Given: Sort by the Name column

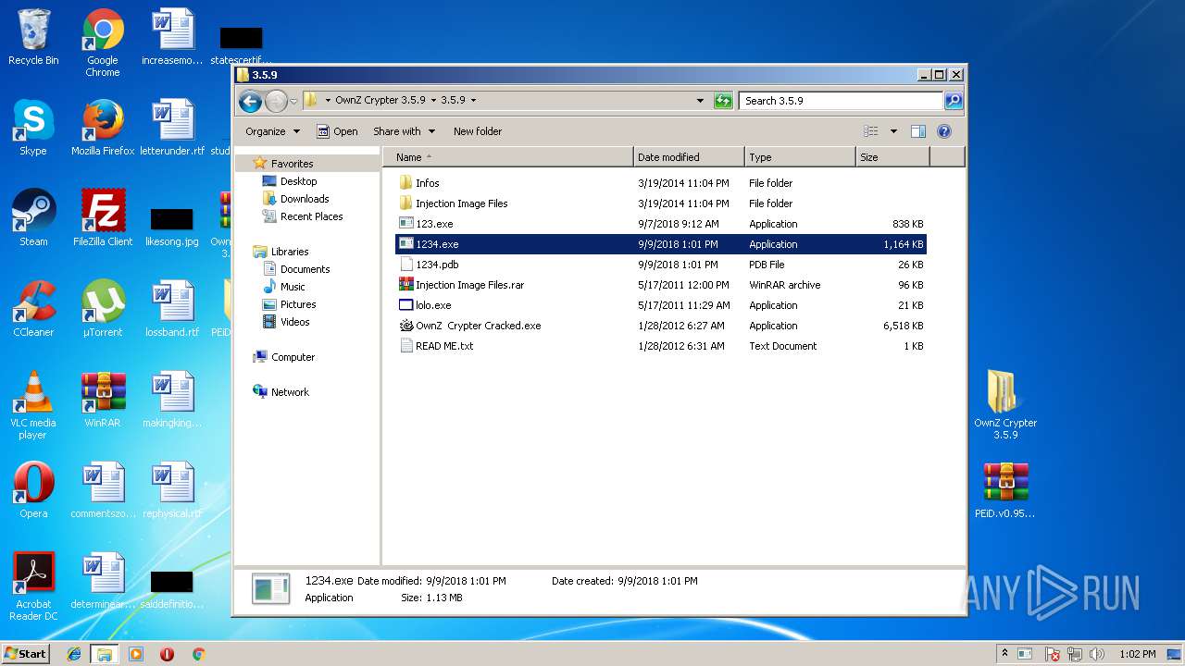Looking at the screenshot, I should (508, 157).
